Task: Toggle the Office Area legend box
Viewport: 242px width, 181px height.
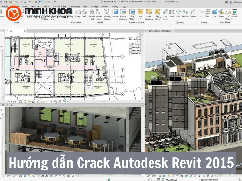Action: pyautogui.click(x=130, y=54)
